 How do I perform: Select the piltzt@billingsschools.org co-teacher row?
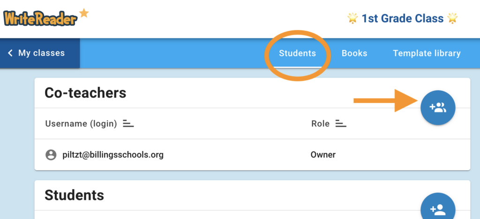coord(113,155)
